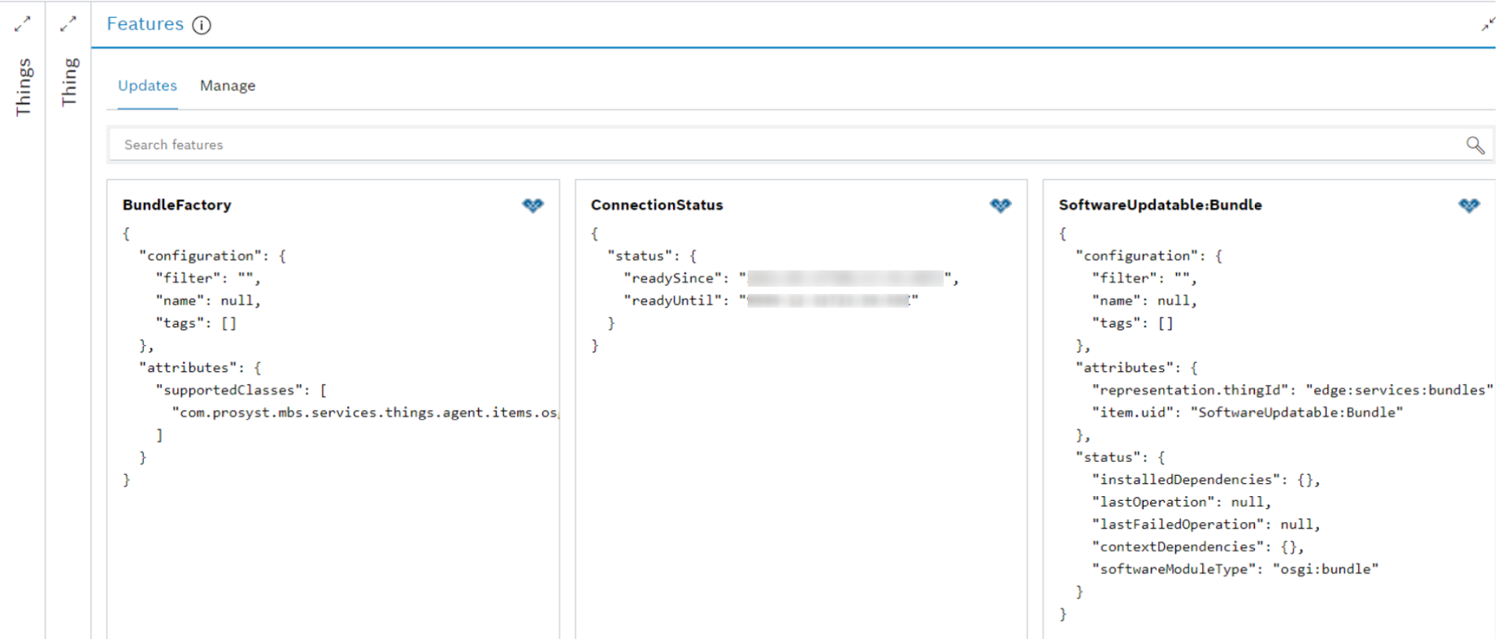Click the Features heading
This screenshot has height=639, width=1498.
point(145,24)
